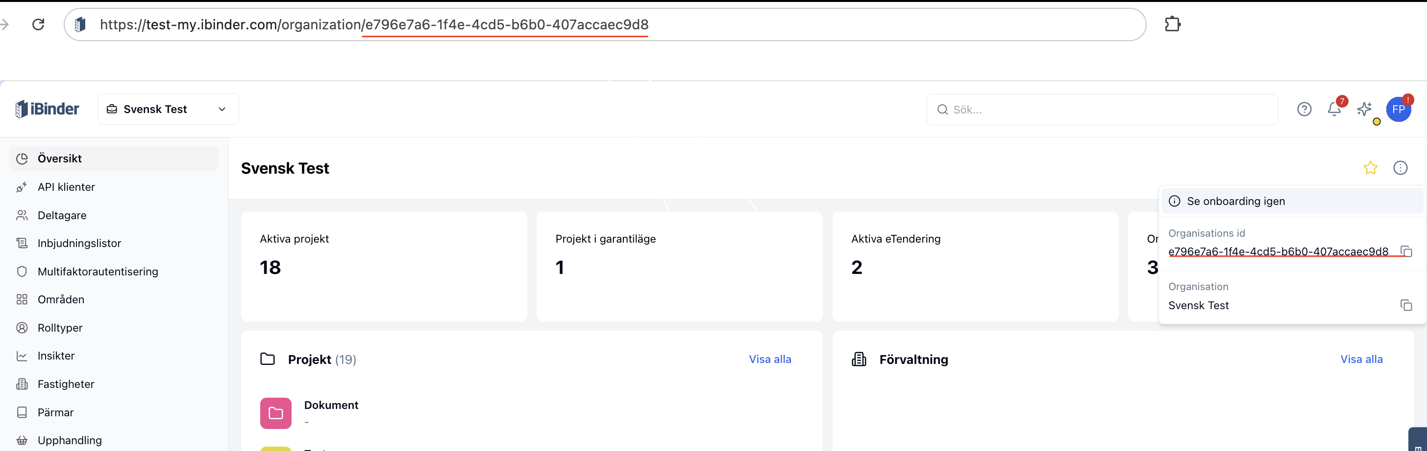
Task: Copy the Organisations id value
Action: point(1406,251)
